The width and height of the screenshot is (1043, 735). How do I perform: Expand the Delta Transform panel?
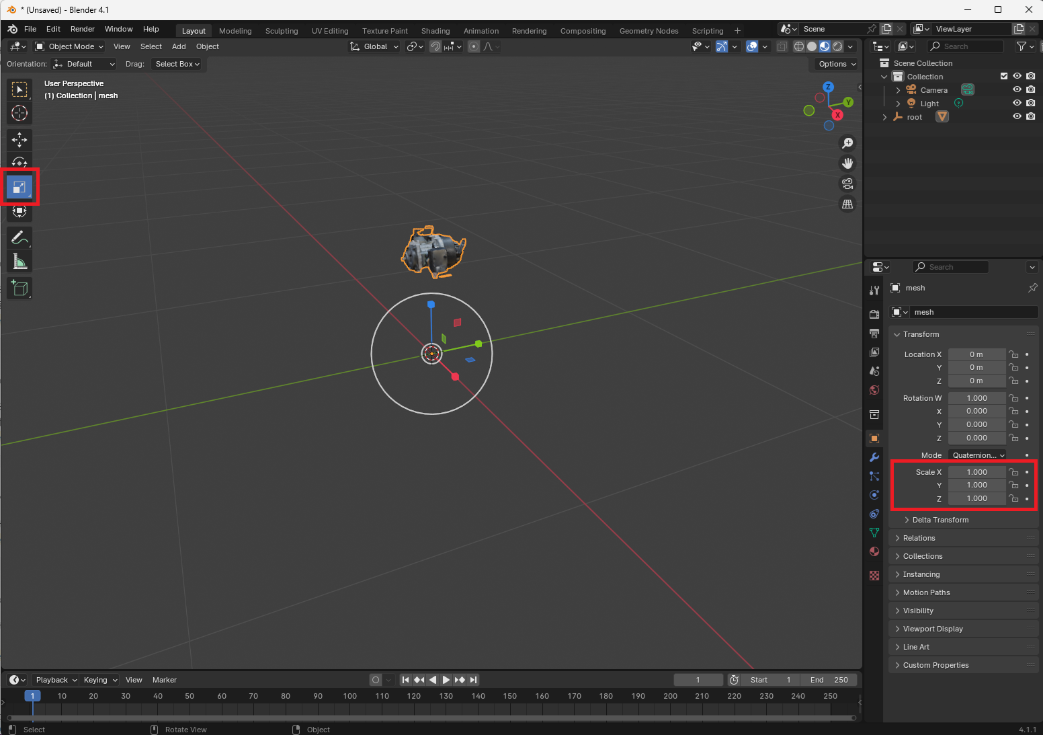tap(940, 520)
